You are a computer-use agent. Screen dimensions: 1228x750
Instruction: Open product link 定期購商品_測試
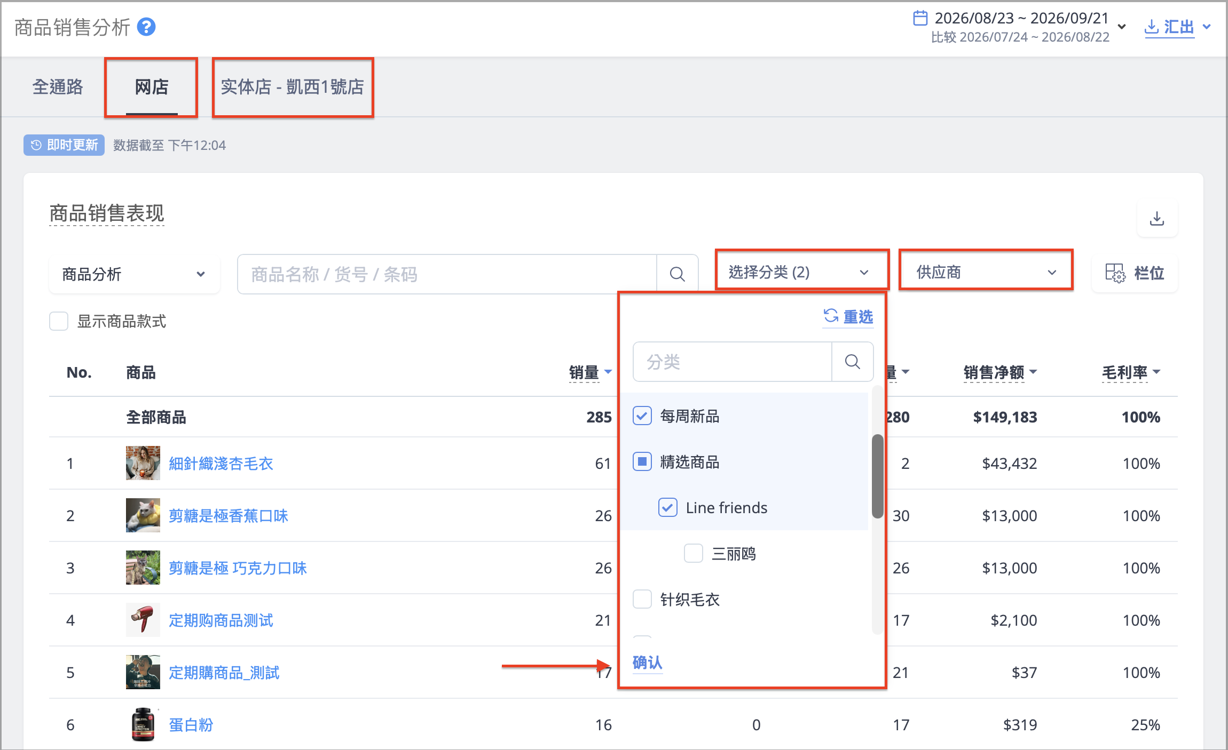pos(224,672)
